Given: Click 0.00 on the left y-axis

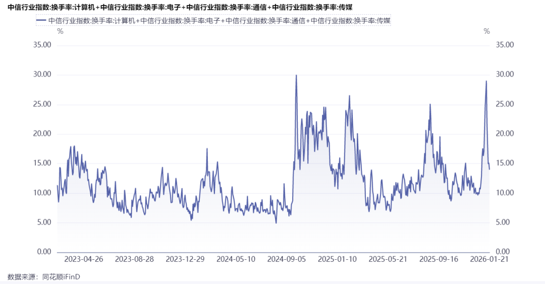Looking at the screenshot, I should [x=44, y=252].
